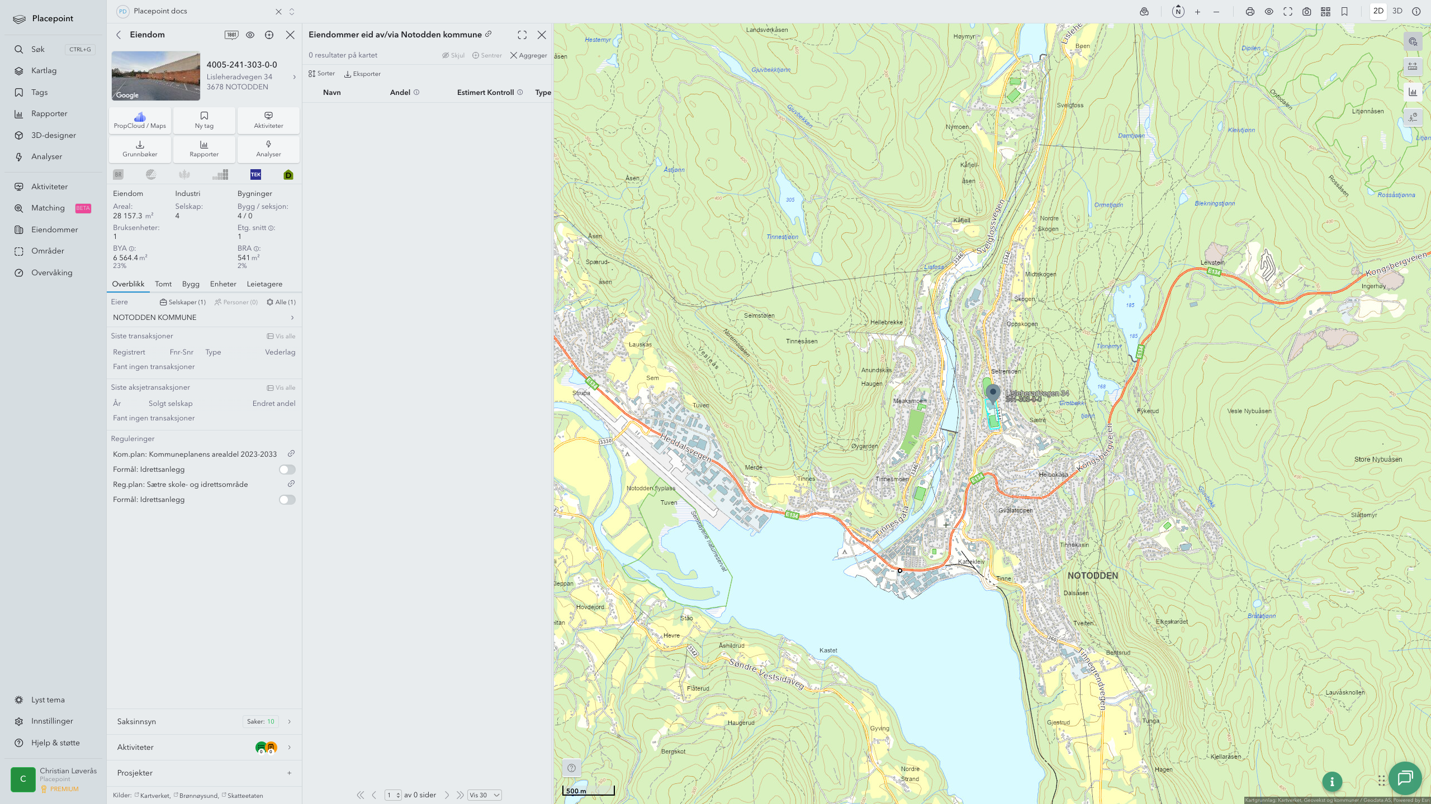1431x804 pixels.
Task: Open Vis 30 page size dropdown
Action: 484,795
